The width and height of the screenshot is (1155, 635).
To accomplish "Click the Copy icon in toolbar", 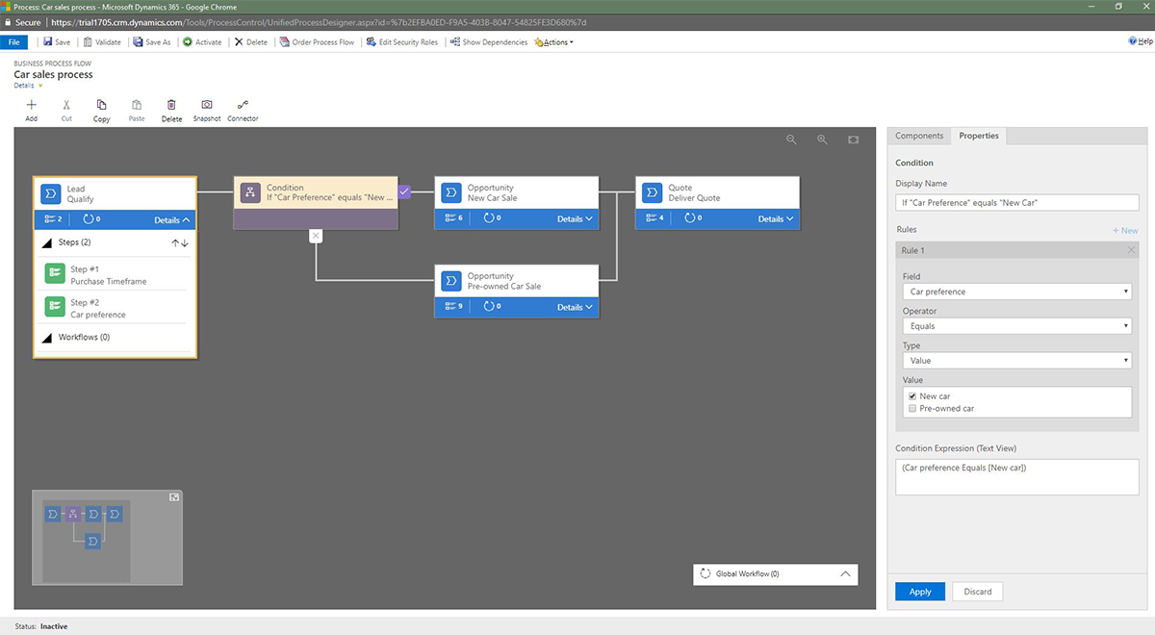I will pos(101,106).
